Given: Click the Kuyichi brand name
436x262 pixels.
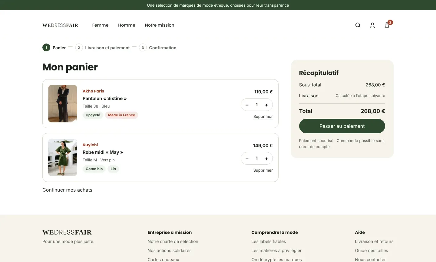Looking at the screenshot, I should [90, 145].
